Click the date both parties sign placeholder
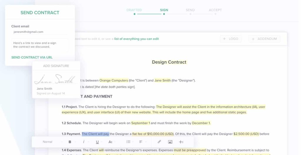This screenshot has width=301, height=155. point(115,87)
